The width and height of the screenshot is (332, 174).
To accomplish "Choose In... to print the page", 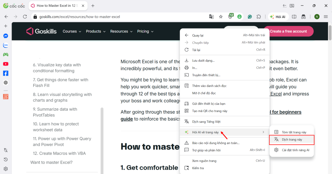I will 225,68.
